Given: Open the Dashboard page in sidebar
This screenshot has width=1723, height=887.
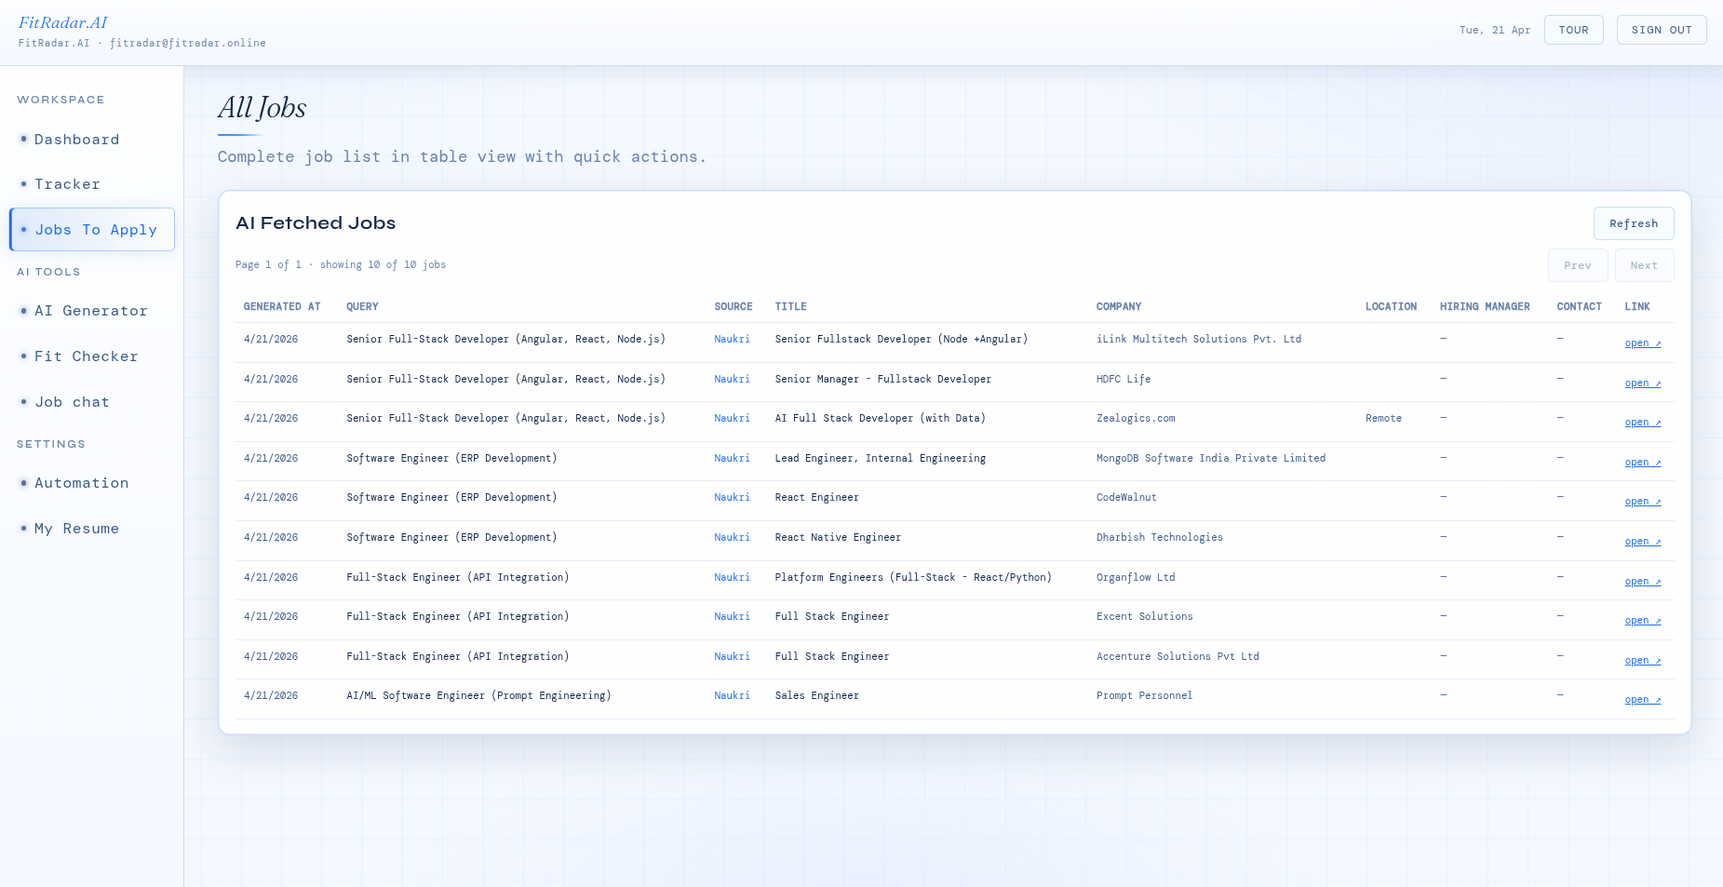Looking at the screenshot, I should [91, 140].
